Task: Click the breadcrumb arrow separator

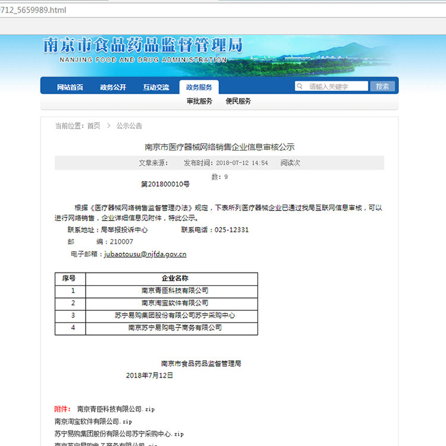Action: (x=108, y=125)
